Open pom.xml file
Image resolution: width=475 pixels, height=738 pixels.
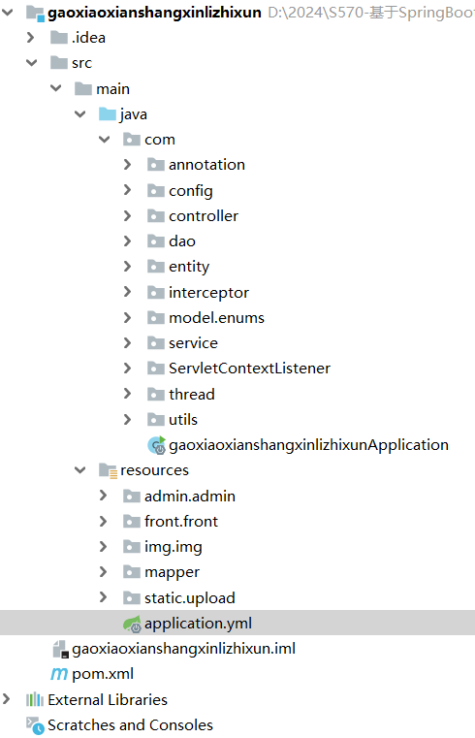pos(103,674)
